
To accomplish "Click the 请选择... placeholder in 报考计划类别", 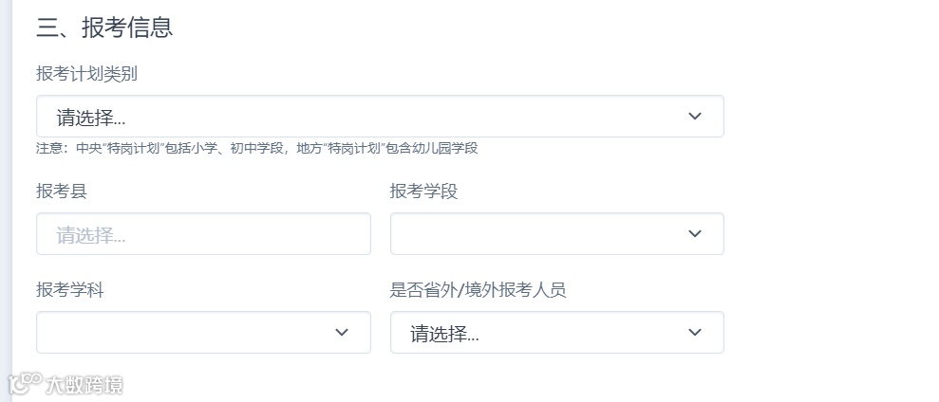I will pos(91,118).
